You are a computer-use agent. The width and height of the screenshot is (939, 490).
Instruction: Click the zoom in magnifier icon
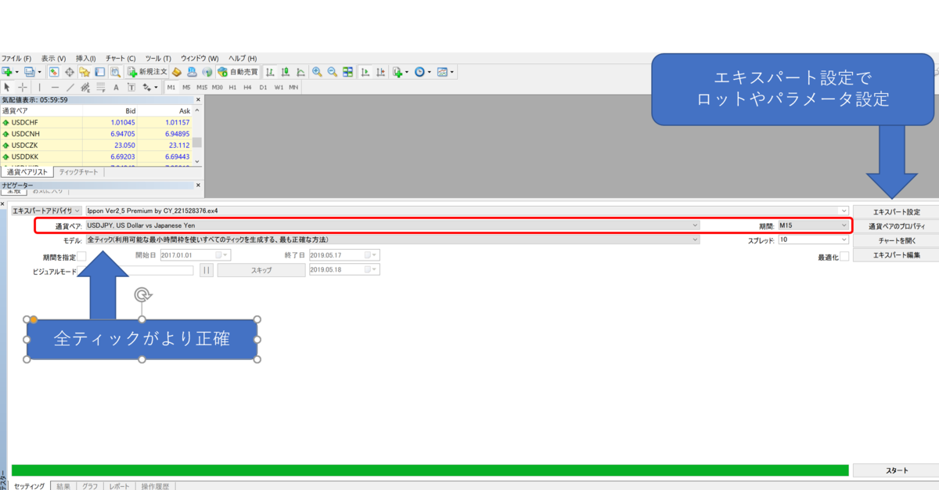[x=317, y=72]
